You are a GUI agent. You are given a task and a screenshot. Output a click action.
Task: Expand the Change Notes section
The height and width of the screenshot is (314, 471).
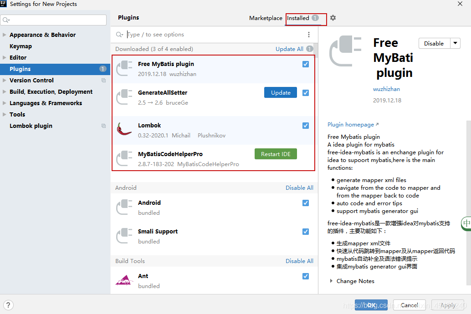[331, 281]
